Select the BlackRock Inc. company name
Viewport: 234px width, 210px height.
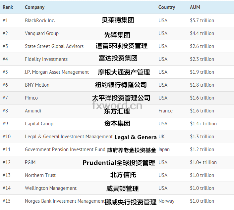[x=40, y=21]
